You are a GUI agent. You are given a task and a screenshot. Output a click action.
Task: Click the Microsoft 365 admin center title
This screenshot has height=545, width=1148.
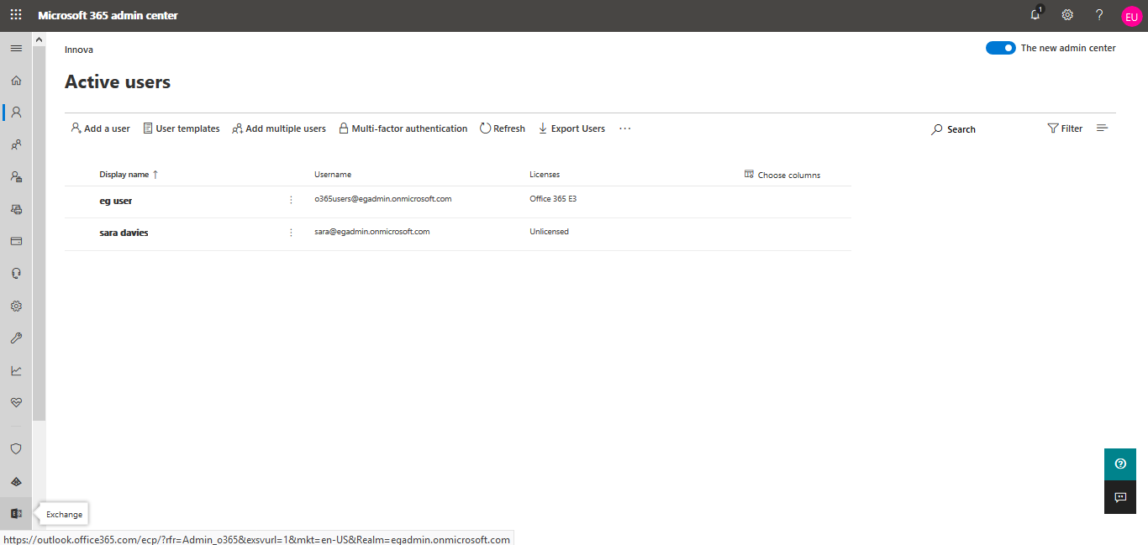coord(108,15)
